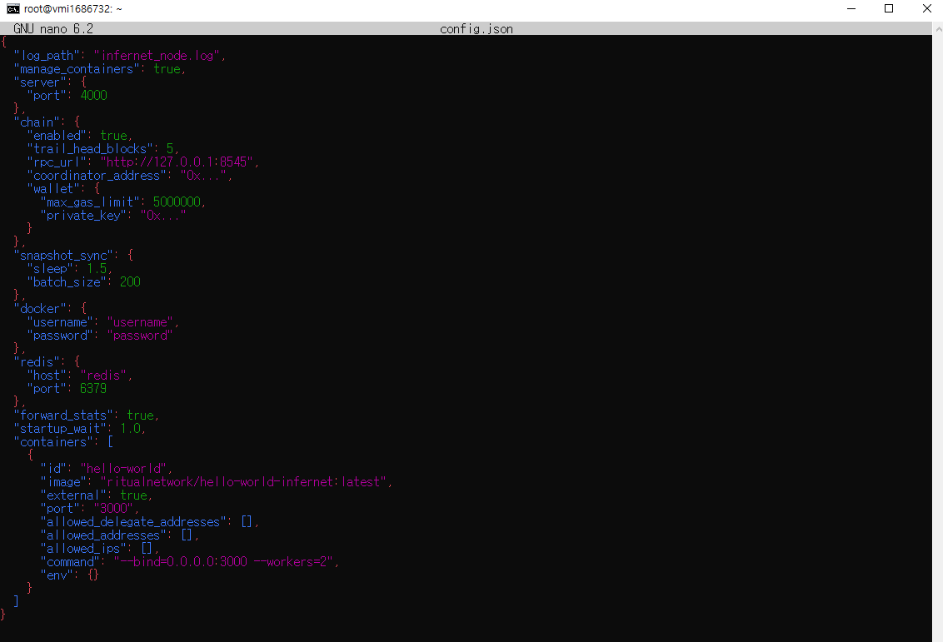This screenshot has height=642, width=943.
Task: Click the "trail_head_blocks" key
Action: [90, 148]
